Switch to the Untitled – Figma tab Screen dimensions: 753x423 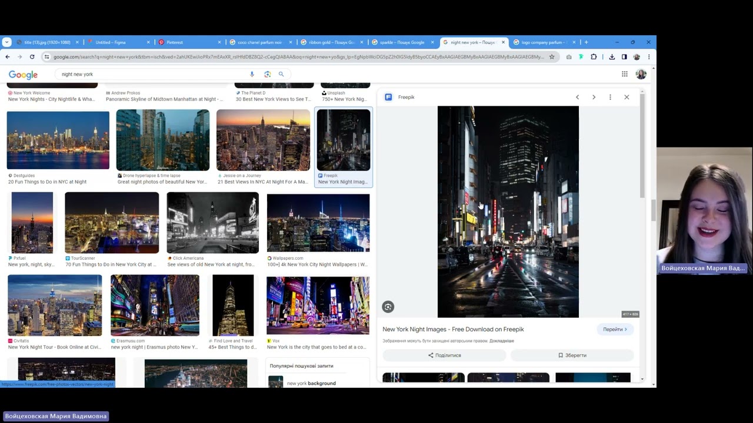click(116, 42)
